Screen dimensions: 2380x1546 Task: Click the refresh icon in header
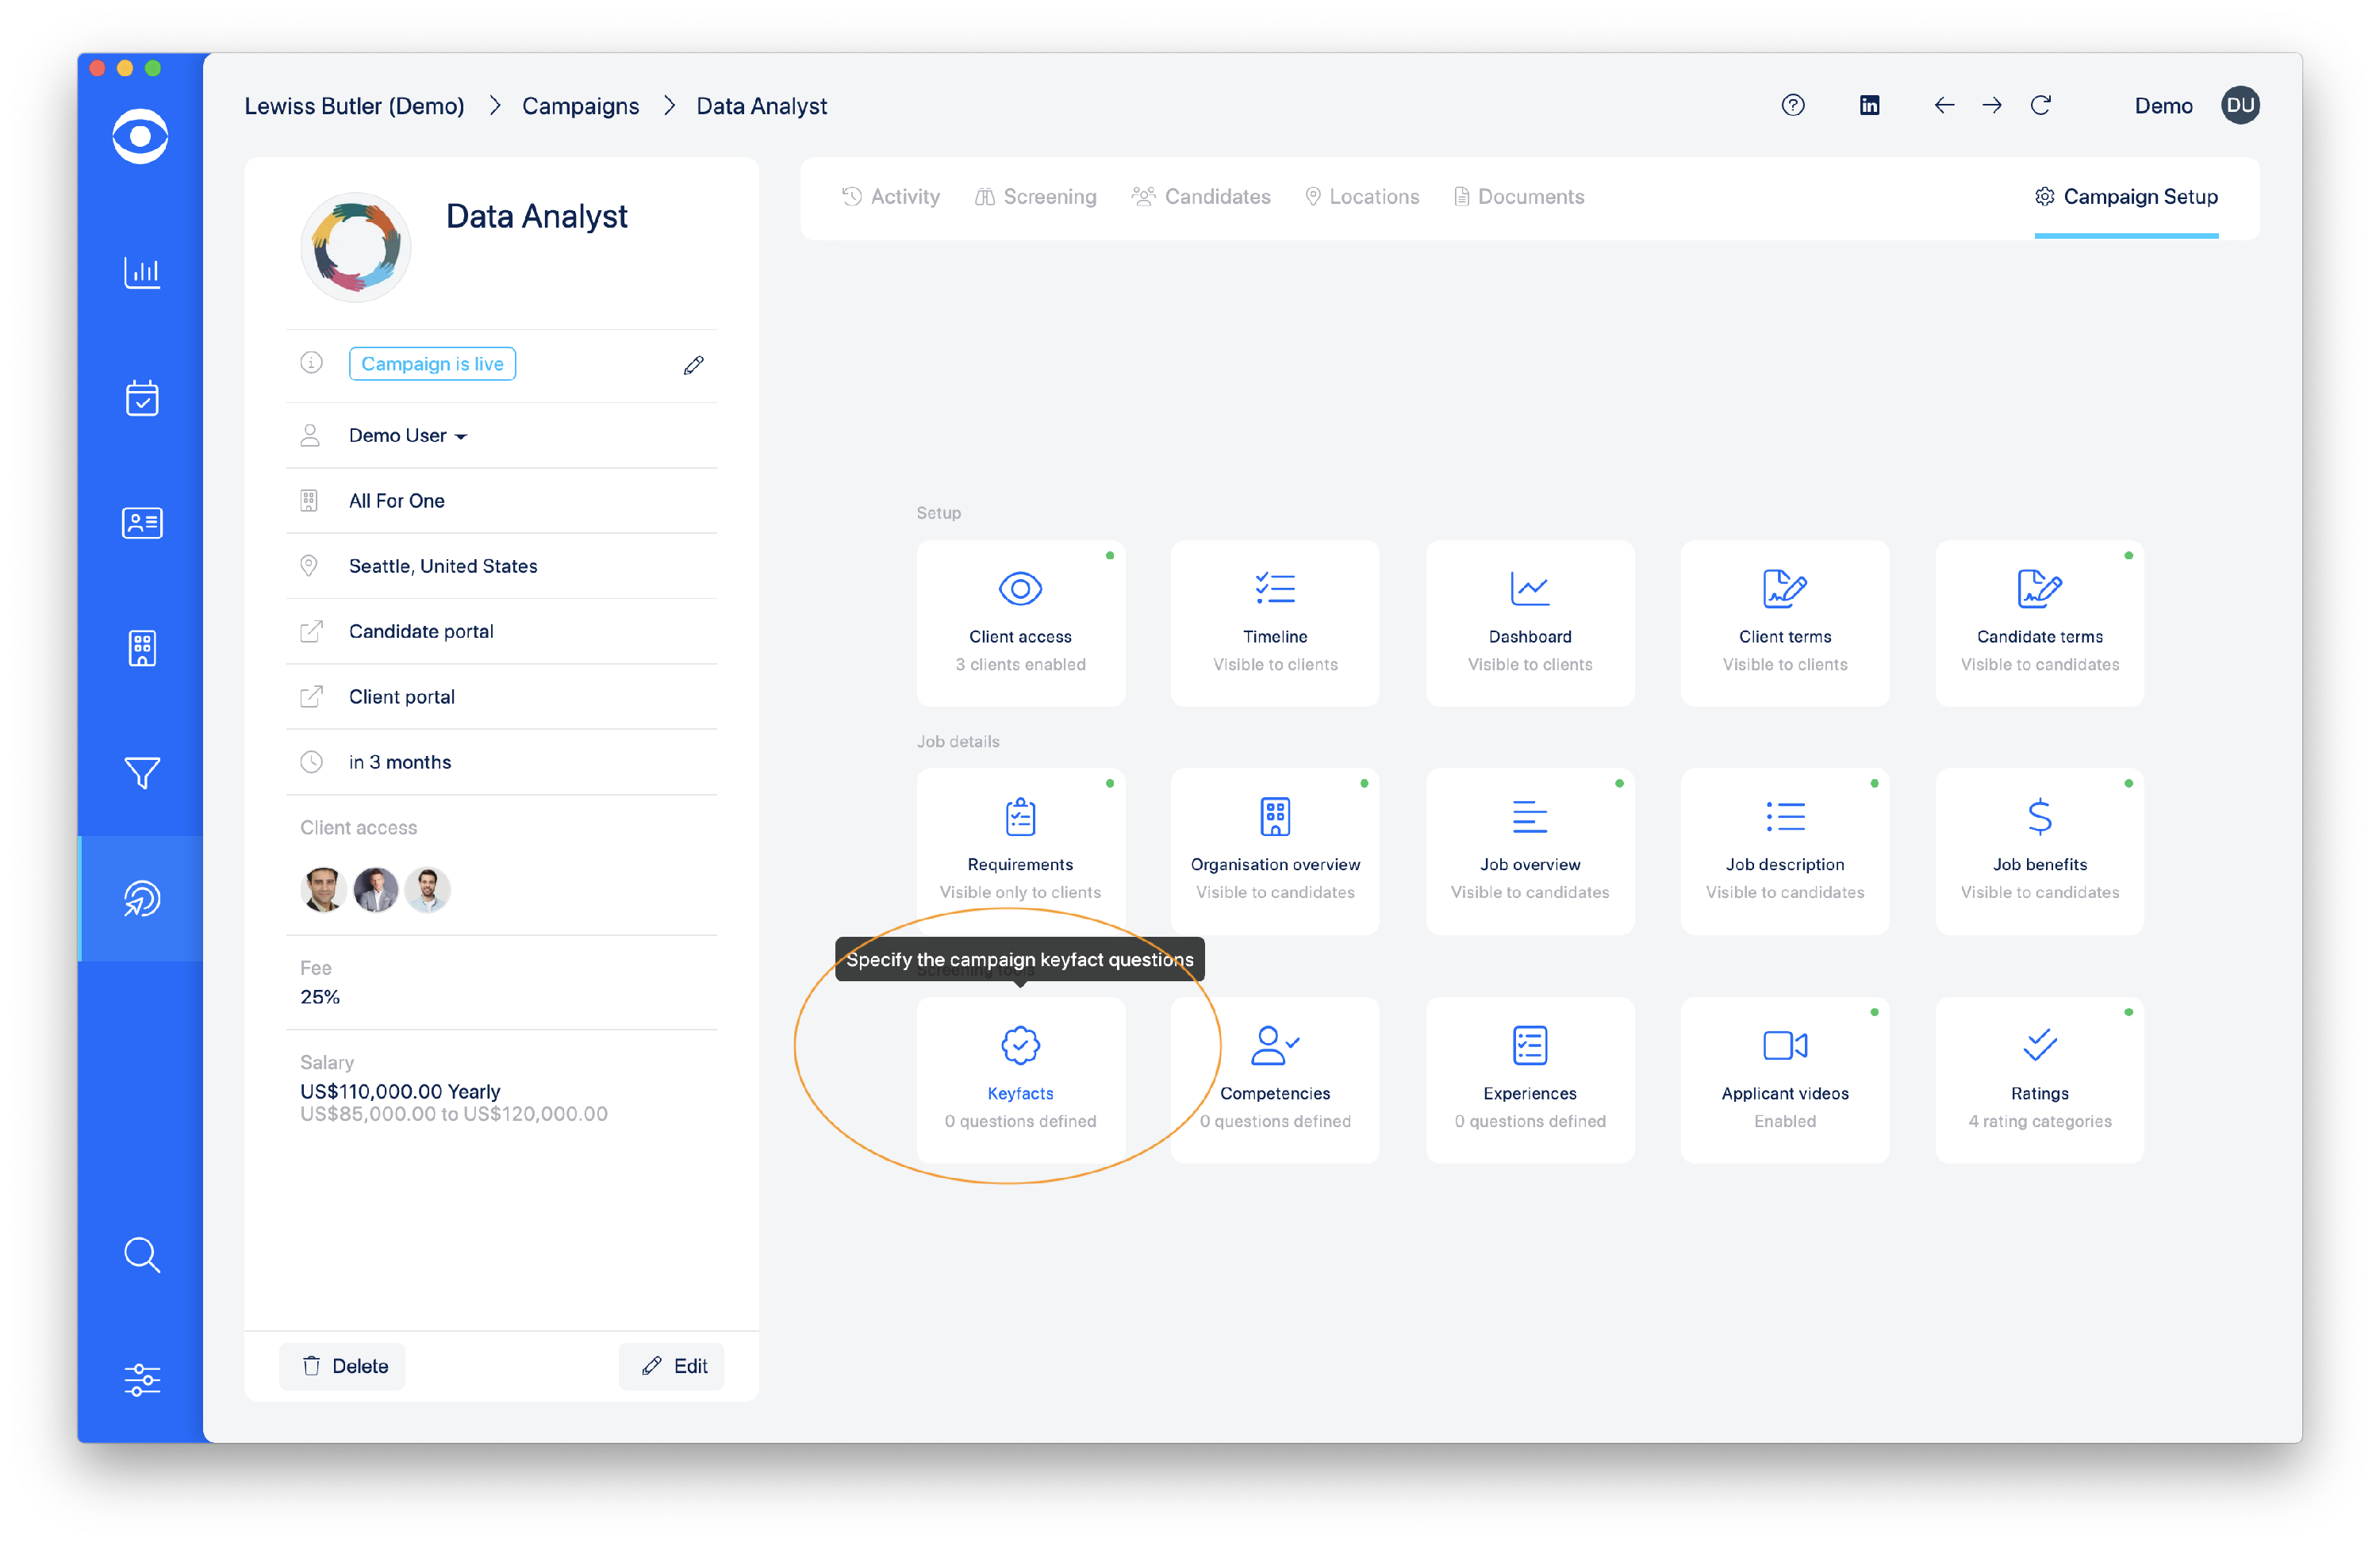click(x=2041, y=106)
